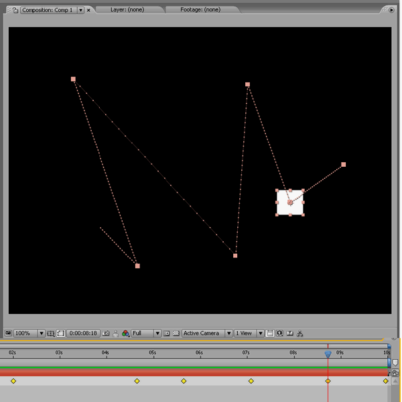Click the blue current-time indicator handle
Viewport: 402px width, 402px height.
[x=328, y=354]
